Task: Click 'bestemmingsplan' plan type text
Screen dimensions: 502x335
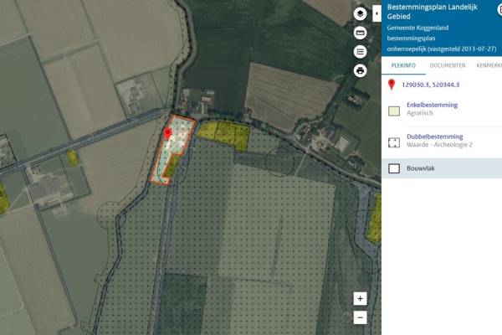Action: [x=411, y=39]
